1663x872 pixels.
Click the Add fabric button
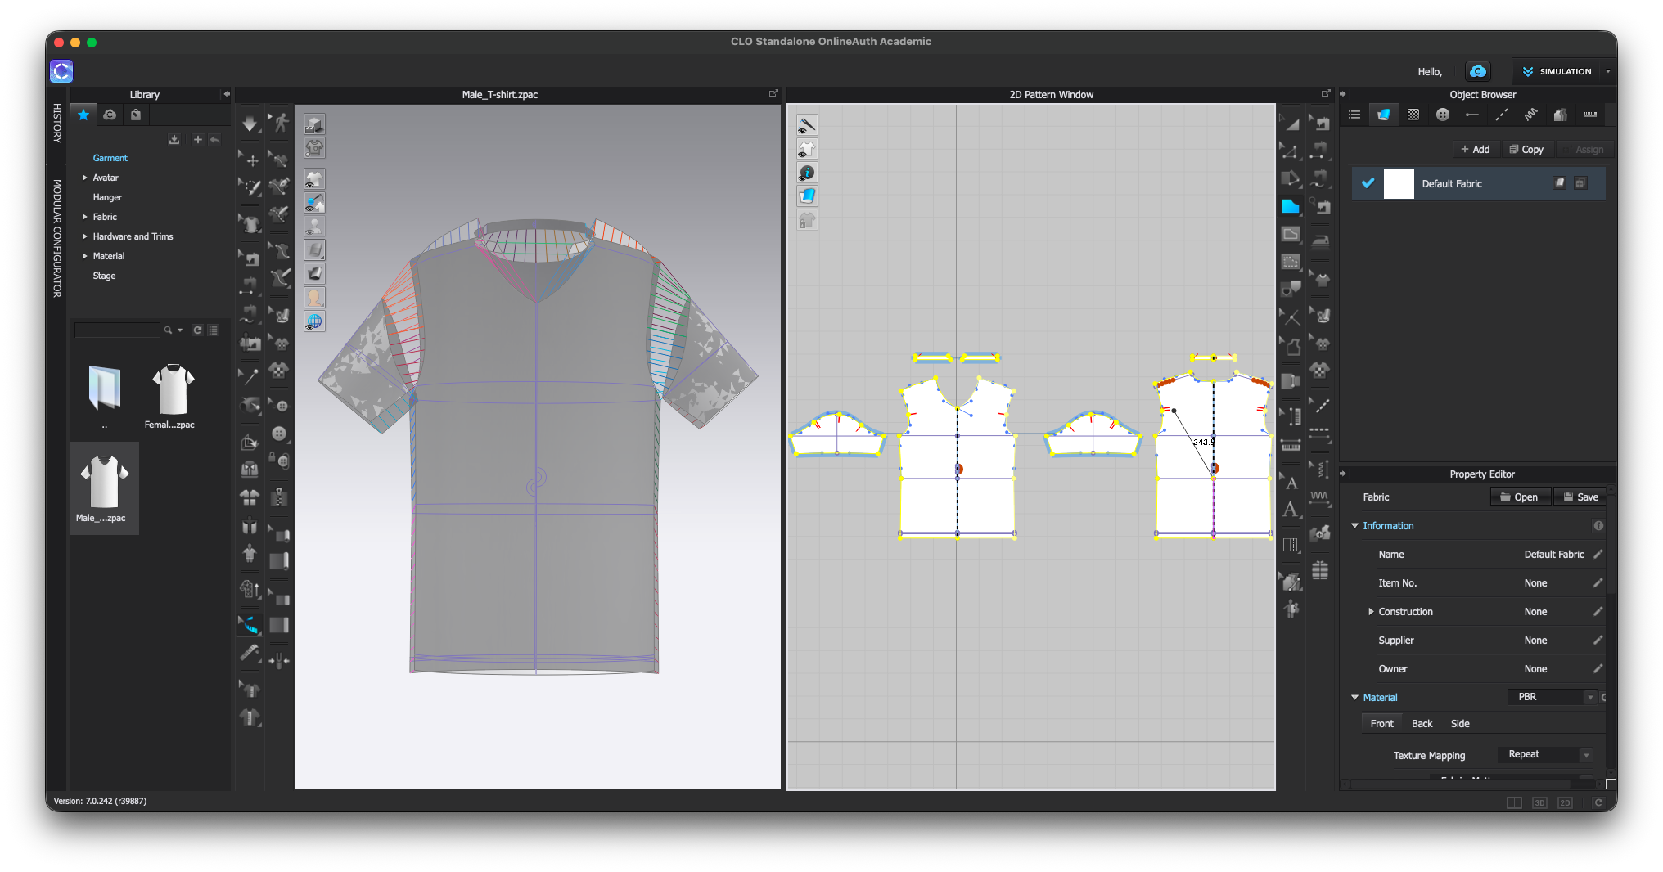pyautogui.click(x=1476, y=149)
